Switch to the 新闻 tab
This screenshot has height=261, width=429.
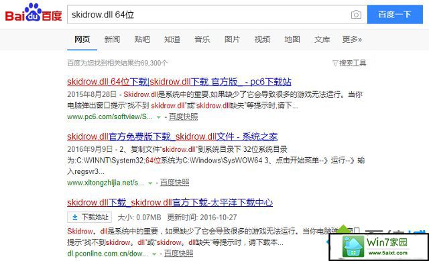(112, 39)
